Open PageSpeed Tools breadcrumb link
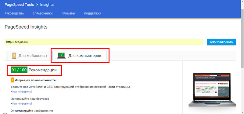 click(x=19, y=5)
